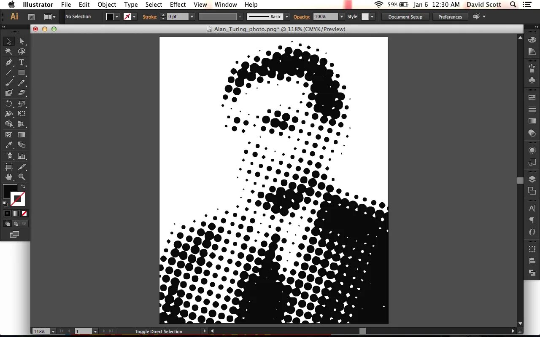Select the Eyedropper tool

pos(8,145)
